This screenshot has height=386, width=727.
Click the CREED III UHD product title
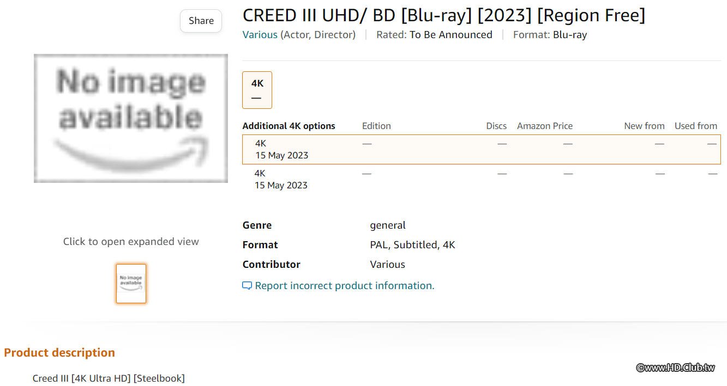coord(444,15)
